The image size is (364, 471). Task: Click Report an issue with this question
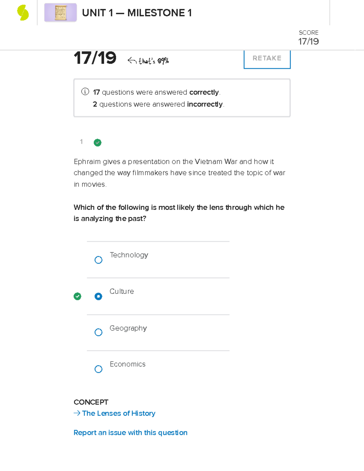[130, 432]
